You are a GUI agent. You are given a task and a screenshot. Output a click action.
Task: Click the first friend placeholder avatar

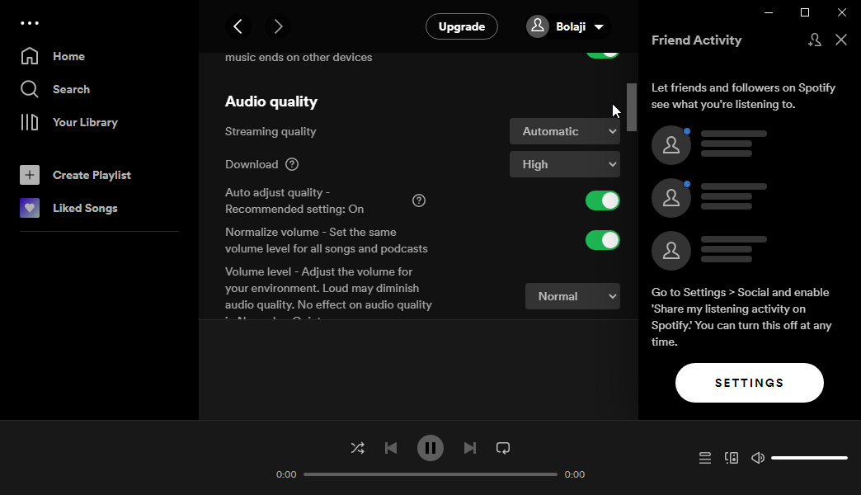tap(671, 145)
